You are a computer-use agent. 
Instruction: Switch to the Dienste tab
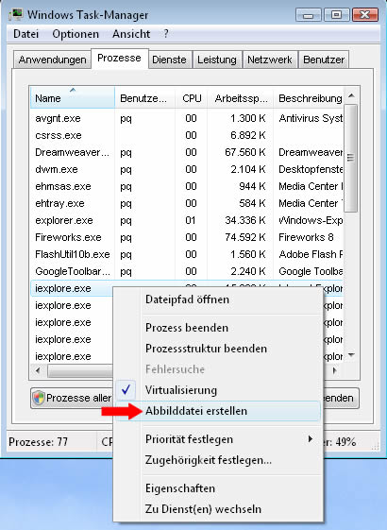pyautogui.click(x=169, y=60)
